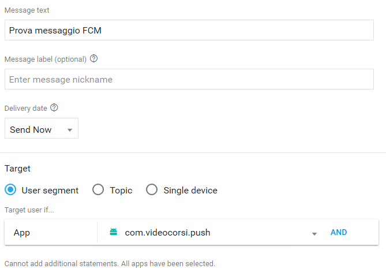
Task: Click the Delivery date caption text
Action: coord(26,108)
